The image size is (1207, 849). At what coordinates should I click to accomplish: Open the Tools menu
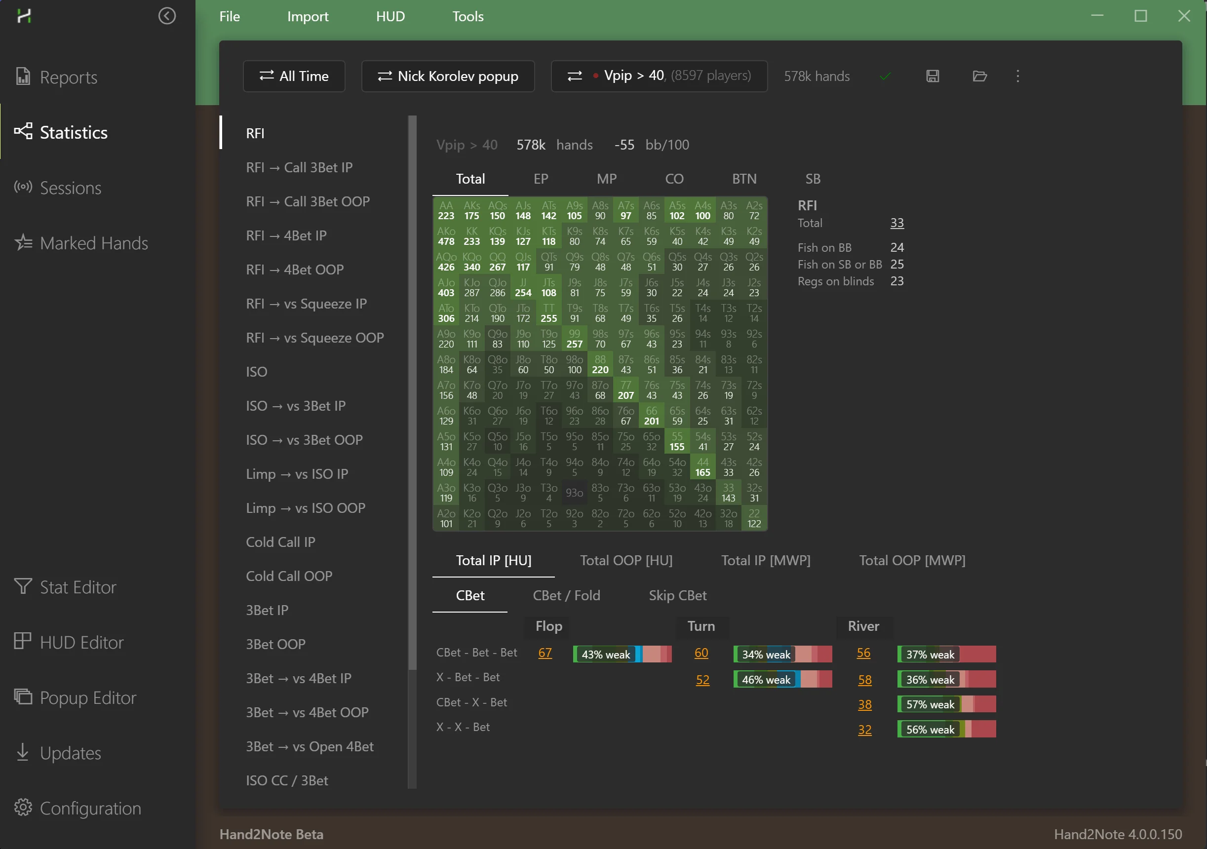point(467,16)
